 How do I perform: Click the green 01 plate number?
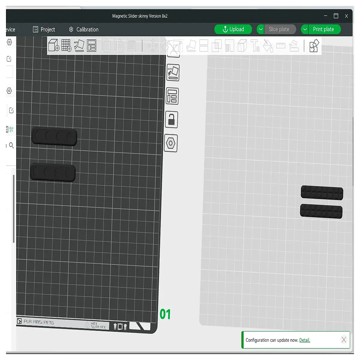[165, 314]
